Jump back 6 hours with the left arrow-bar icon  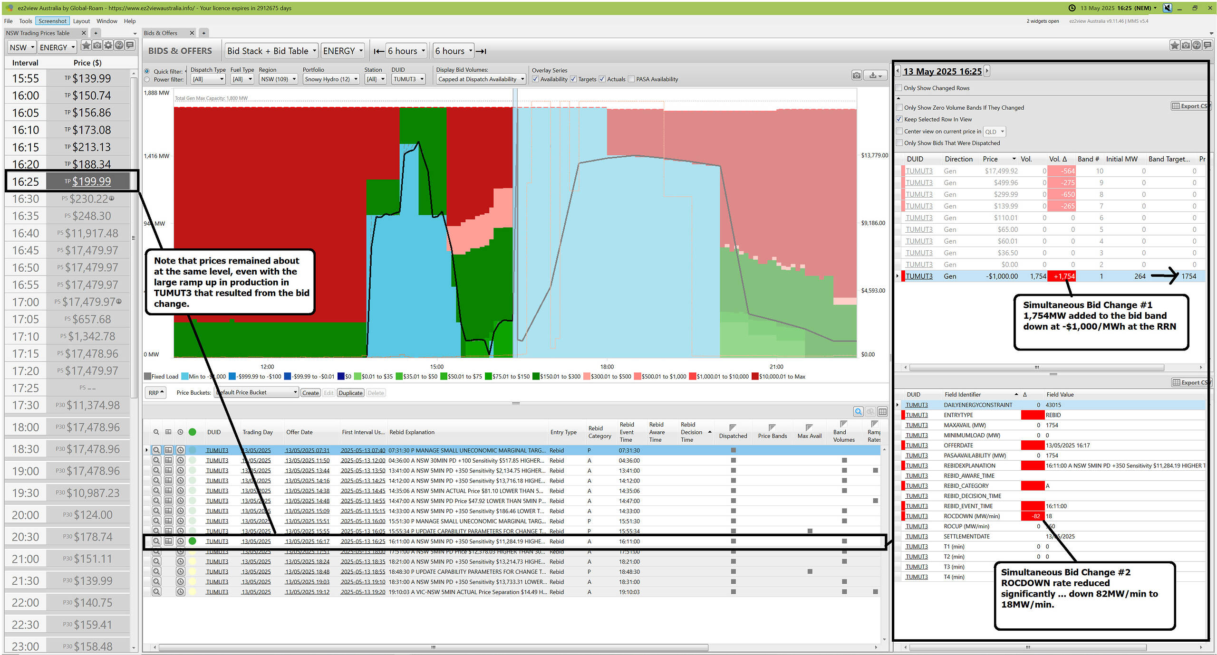(378, 51)
